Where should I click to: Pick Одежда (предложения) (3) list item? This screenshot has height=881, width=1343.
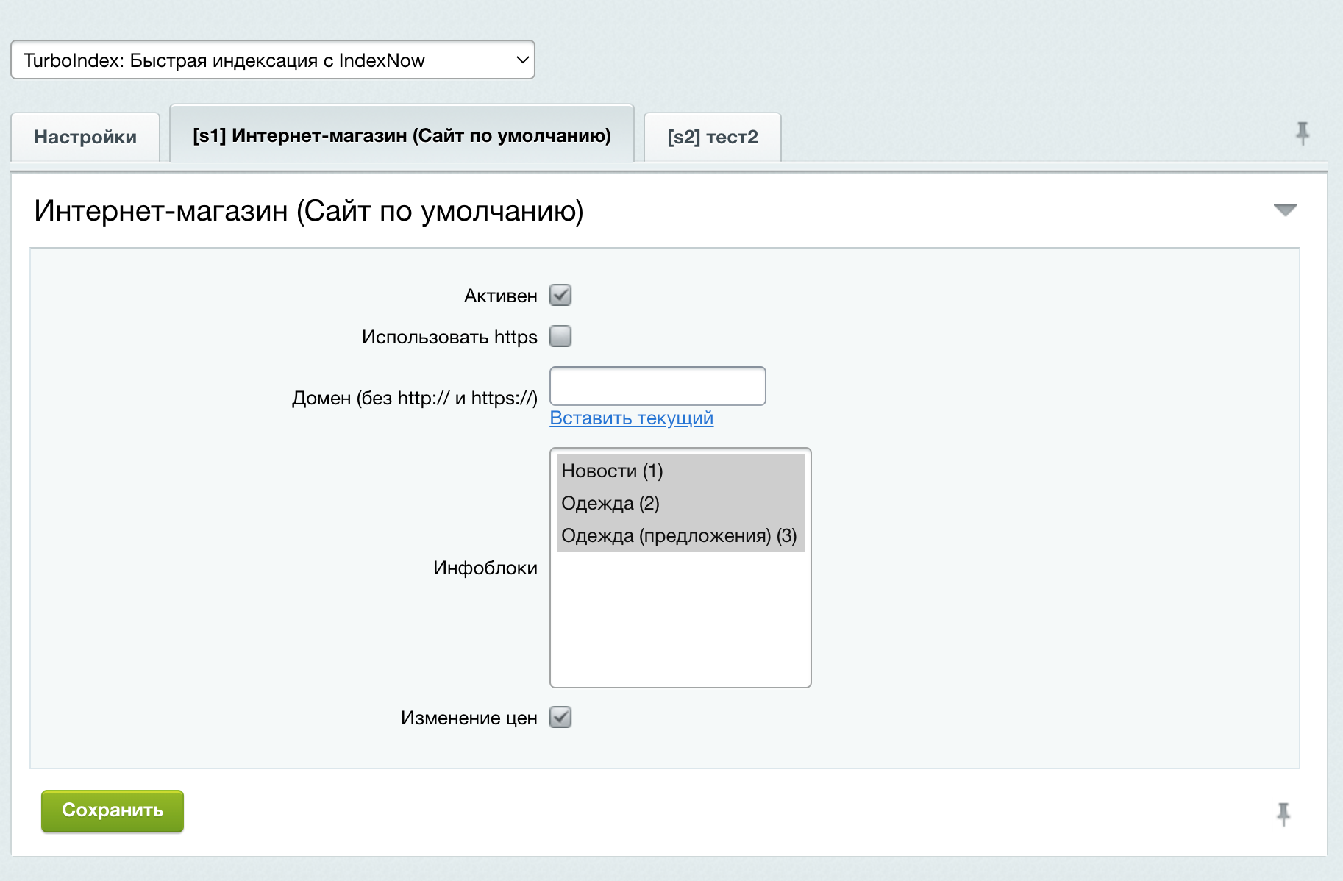(x=680, y=535)
